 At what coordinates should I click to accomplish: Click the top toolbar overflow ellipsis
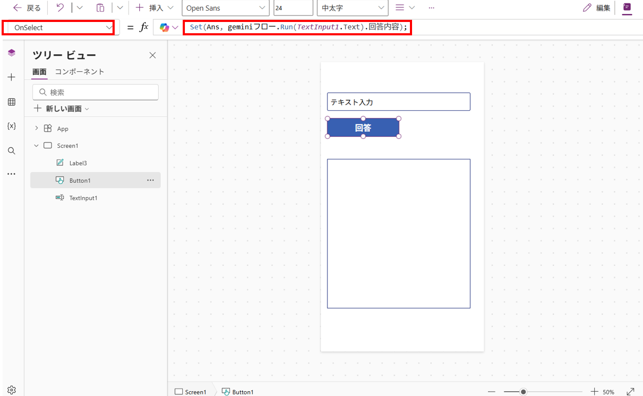click(431, 8)
